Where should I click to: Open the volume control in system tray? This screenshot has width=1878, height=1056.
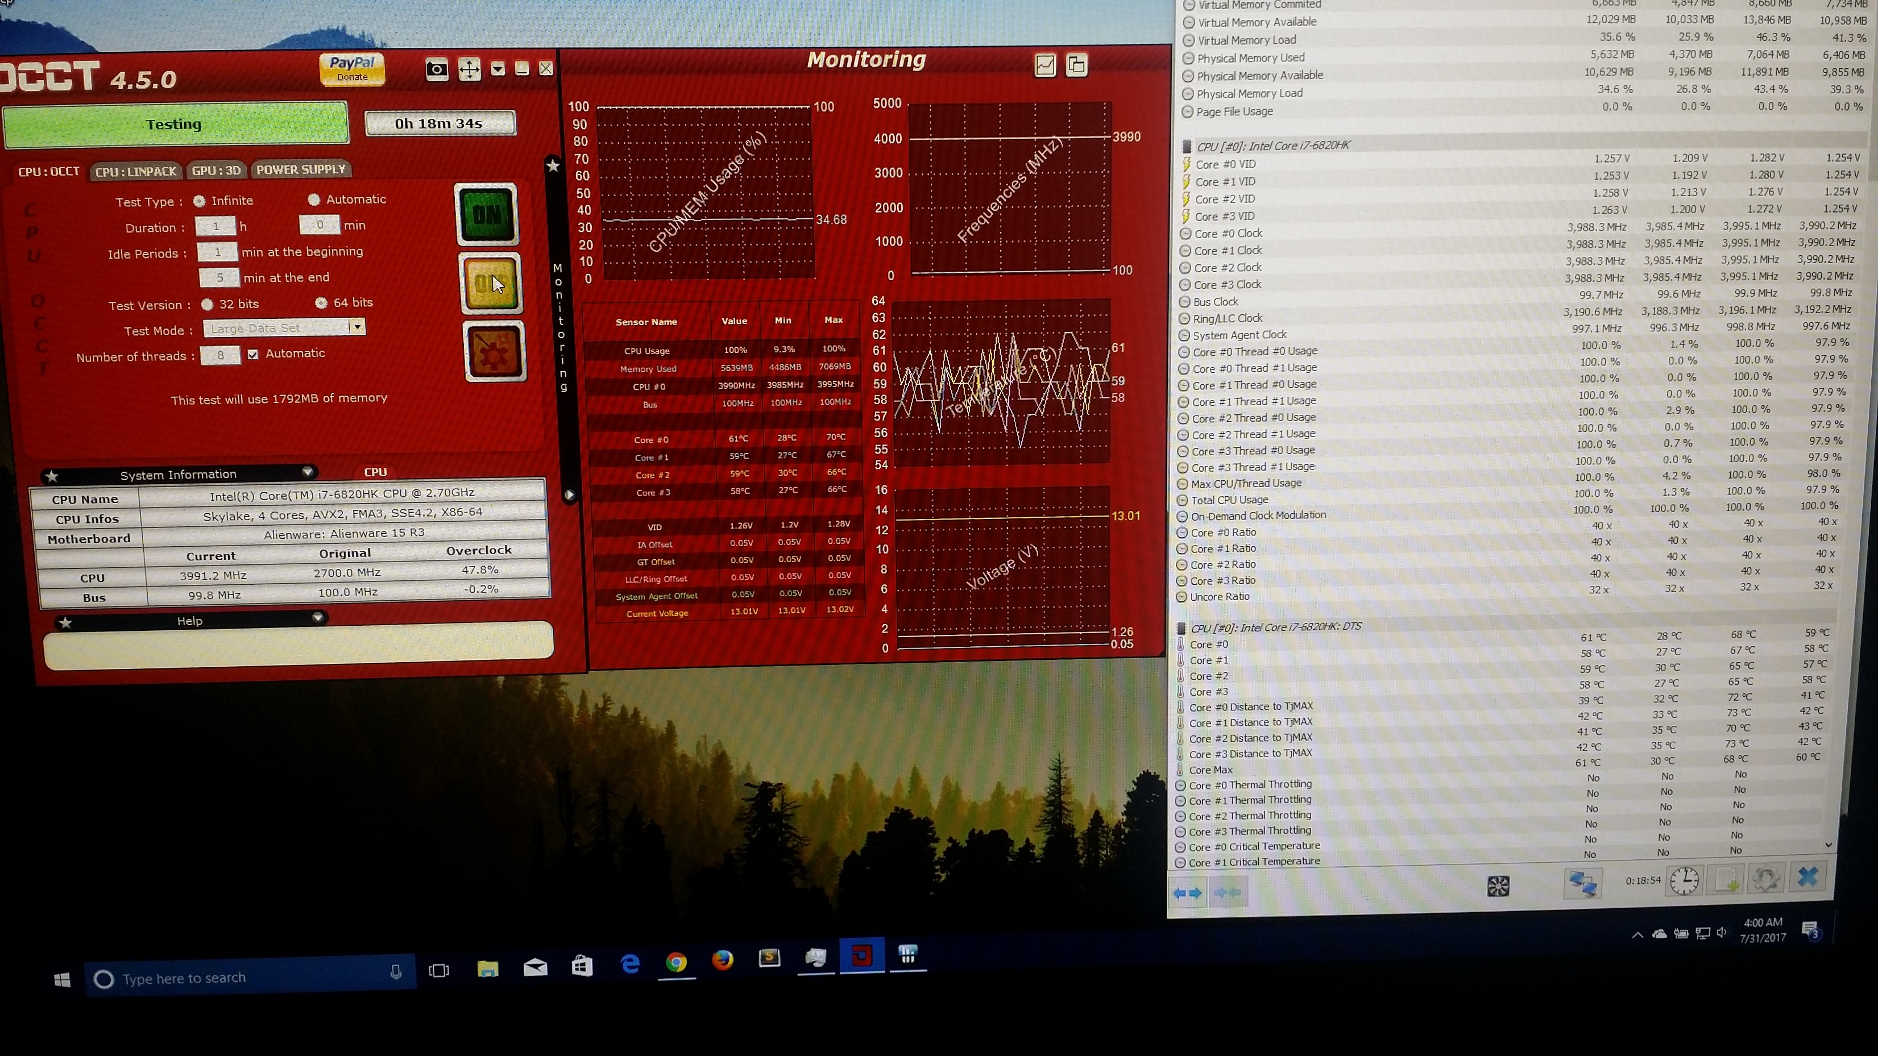tap(1722, 933)
